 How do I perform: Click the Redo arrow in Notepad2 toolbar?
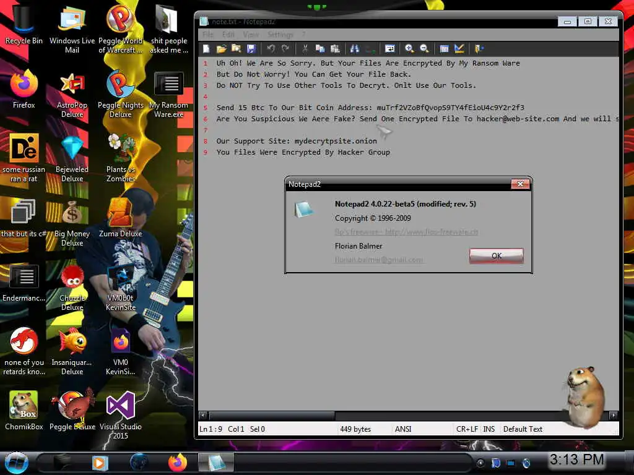pos(285,49)
